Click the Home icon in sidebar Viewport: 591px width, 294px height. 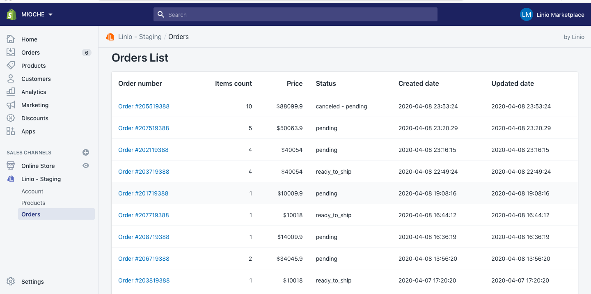pyautogui.click(x=11, y=39)
